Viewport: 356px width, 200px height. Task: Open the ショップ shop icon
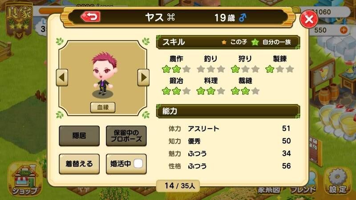point(24,180)
